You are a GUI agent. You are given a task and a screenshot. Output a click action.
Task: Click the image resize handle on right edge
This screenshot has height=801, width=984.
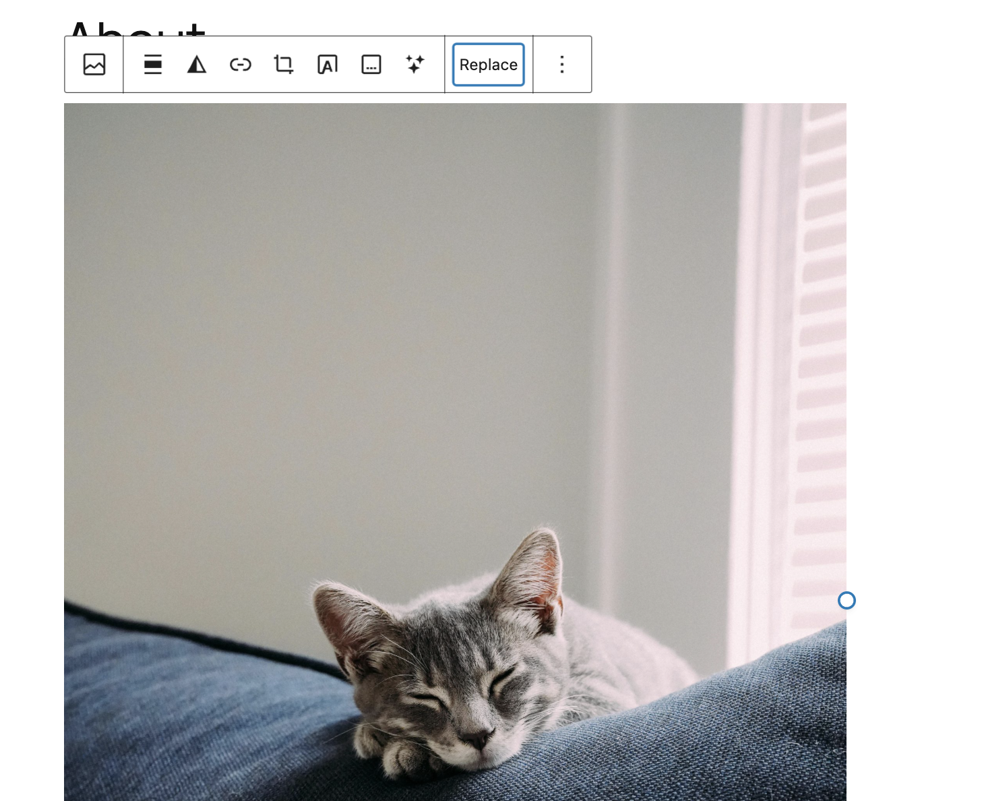point(847,600)
